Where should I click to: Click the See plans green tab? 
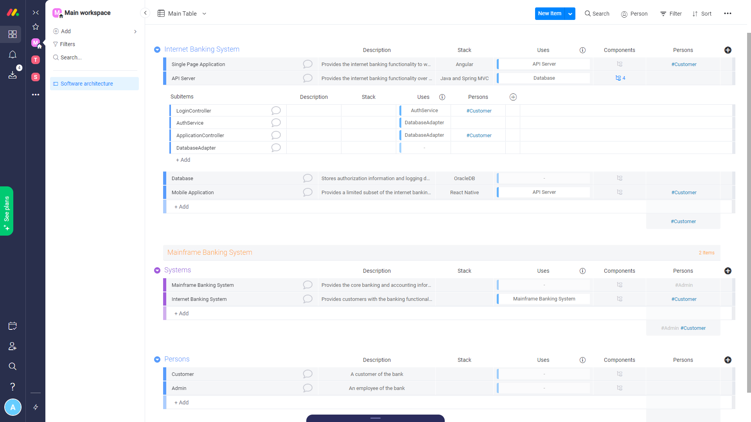click(x=7, y=211)
